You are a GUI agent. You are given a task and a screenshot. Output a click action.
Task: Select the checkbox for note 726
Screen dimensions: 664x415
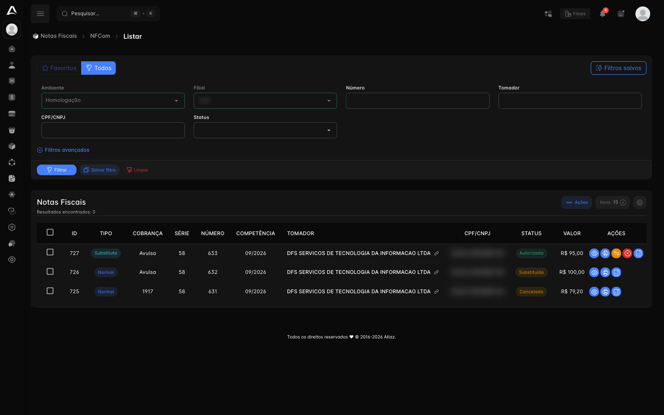pyautogui.click(x=50, y=272)
